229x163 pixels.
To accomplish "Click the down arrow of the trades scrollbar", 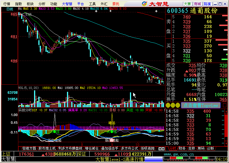I will (226, 144).
